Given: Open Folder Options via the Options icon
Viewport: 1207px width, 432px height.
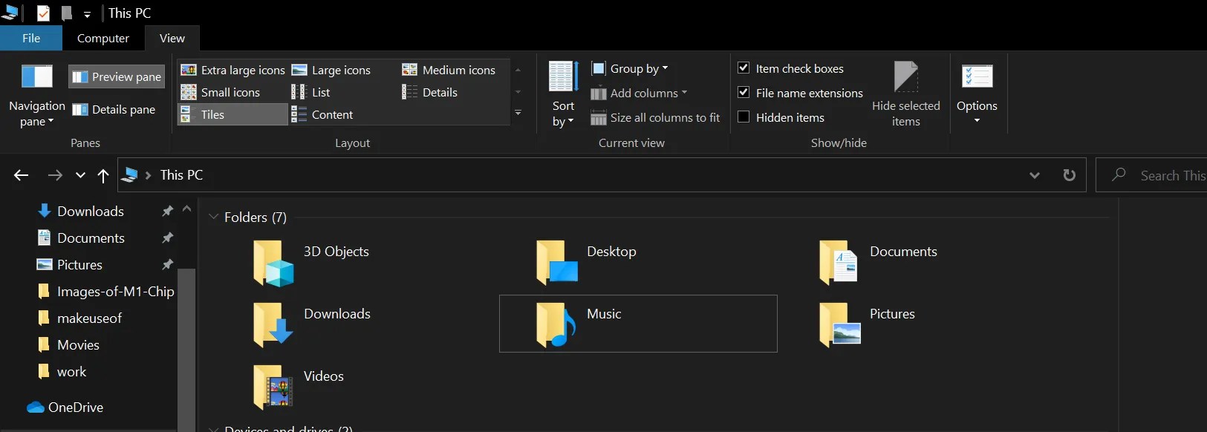Looking at the screenshot, I should [977, 76].
